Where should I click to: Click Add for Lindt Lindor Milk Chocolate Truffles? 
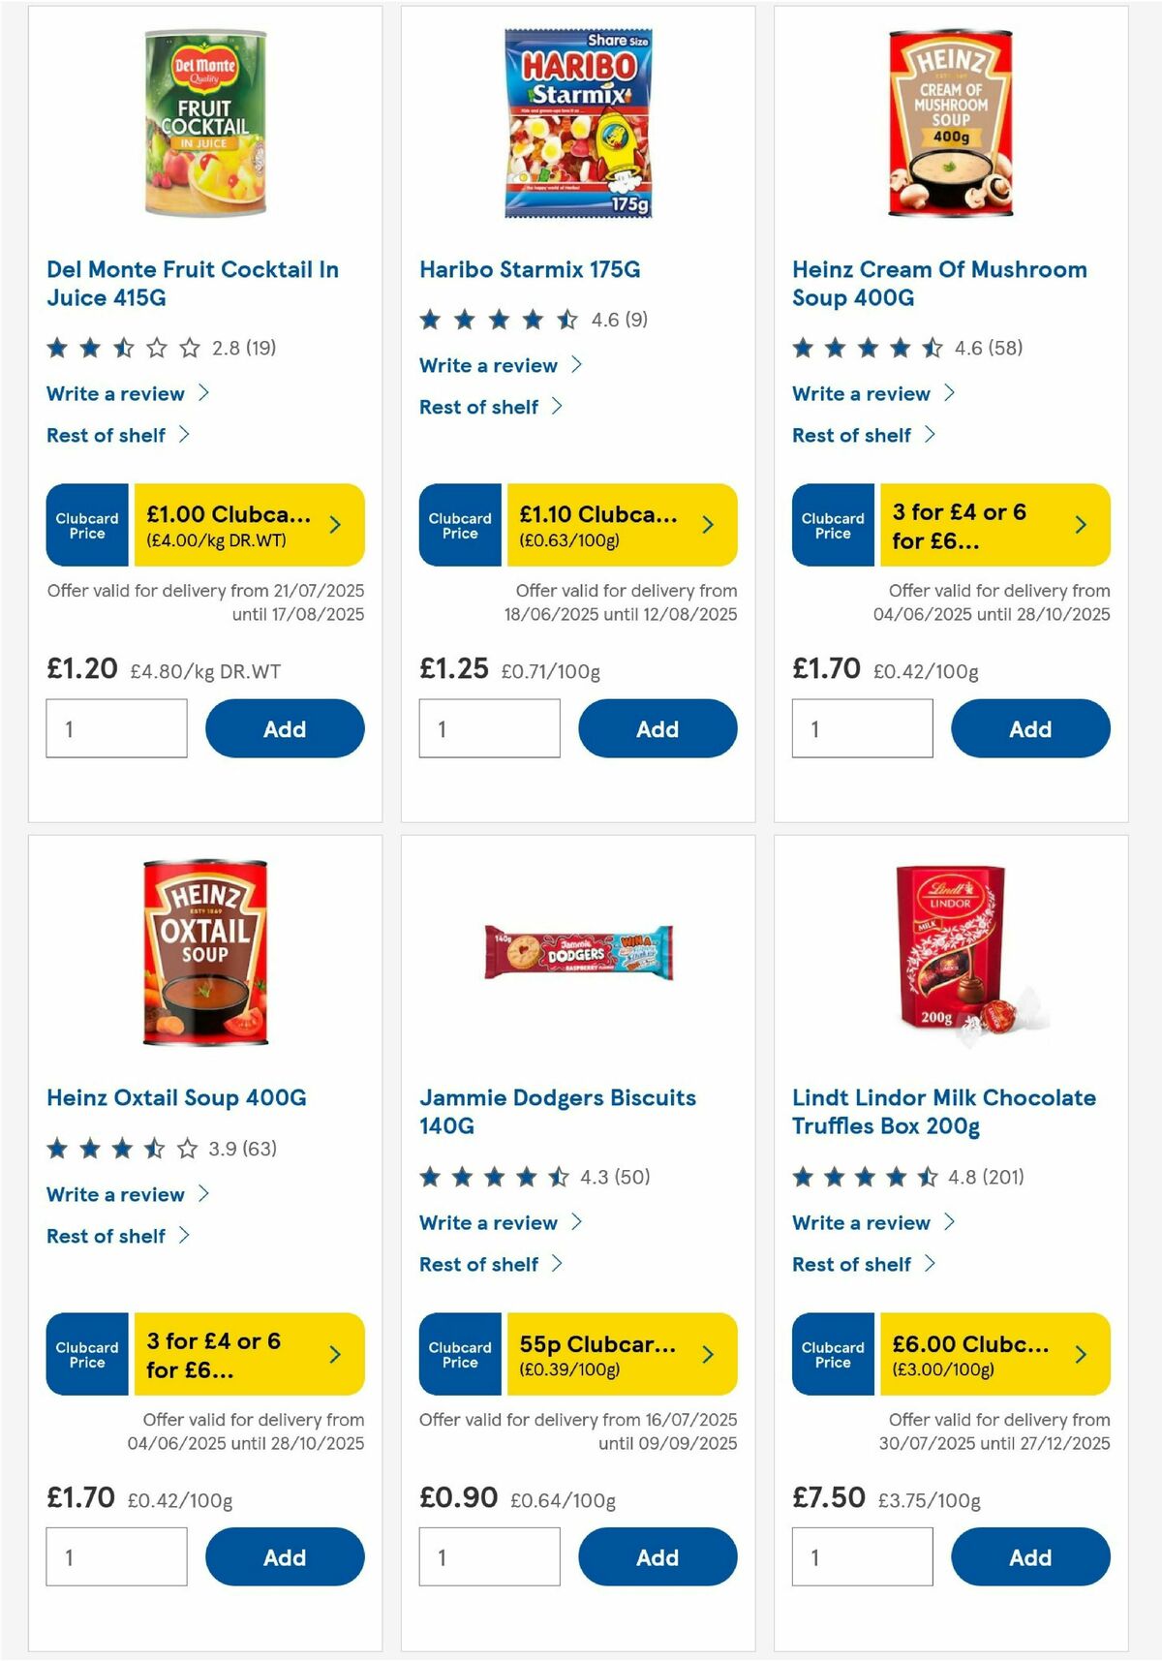click(x=1030, y=1557)
